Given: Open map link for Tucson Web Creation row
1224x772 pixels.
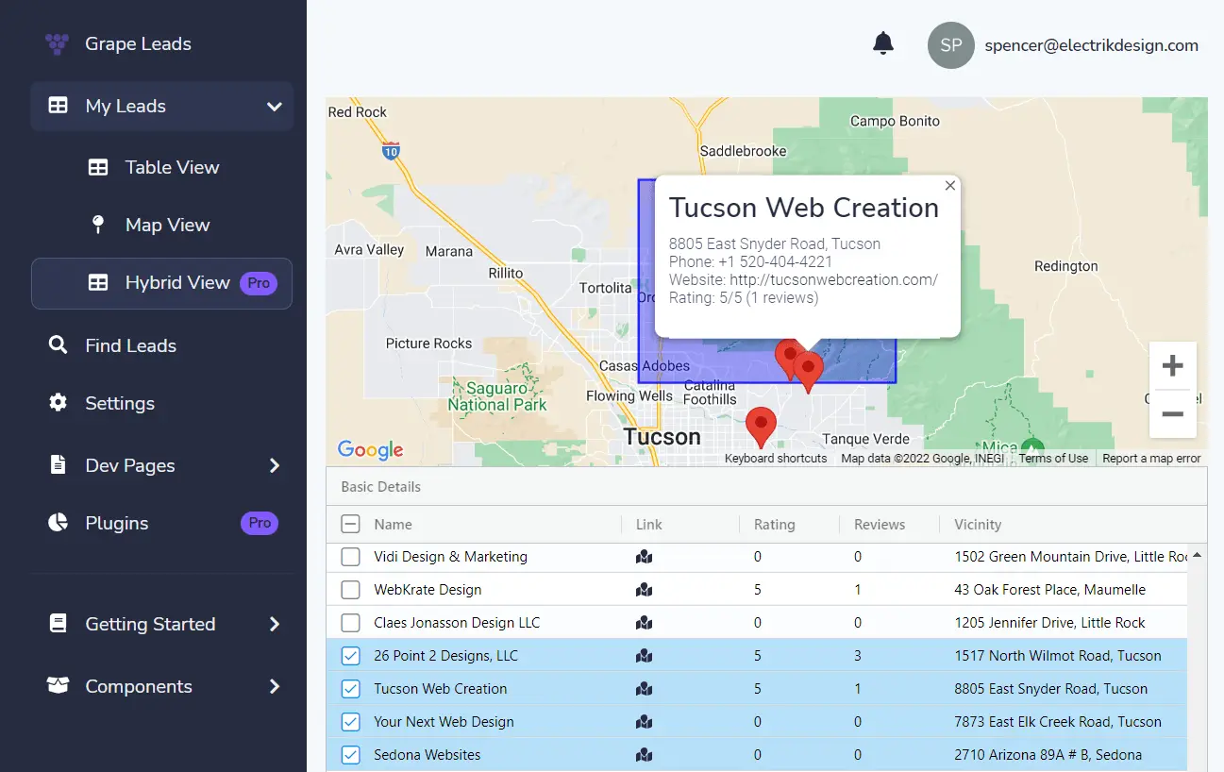Looking at the screenshot, I should click(x=645, y=689).
